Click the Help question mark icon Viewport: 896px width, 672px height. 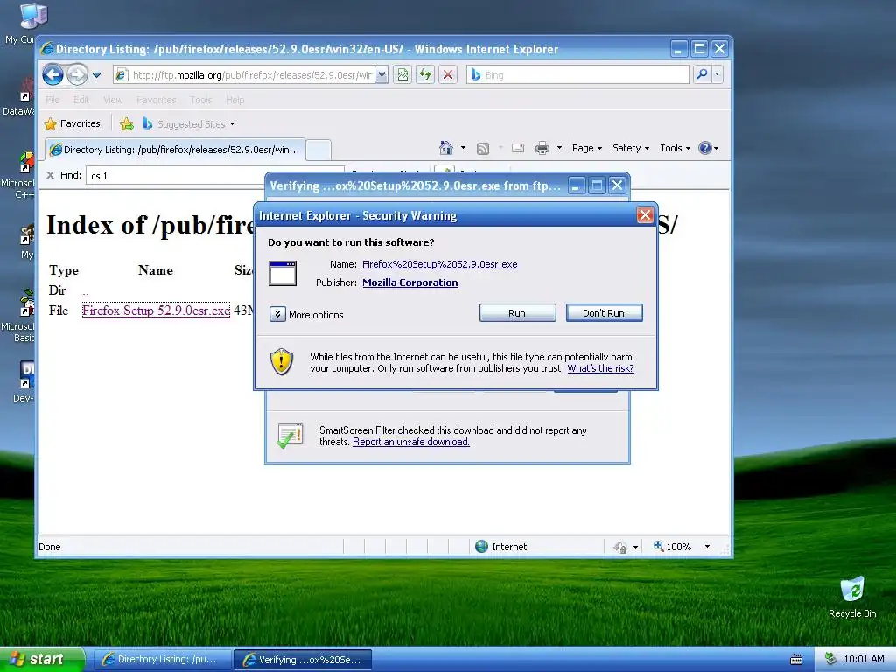pyautogui.click(x=705, y=148)
